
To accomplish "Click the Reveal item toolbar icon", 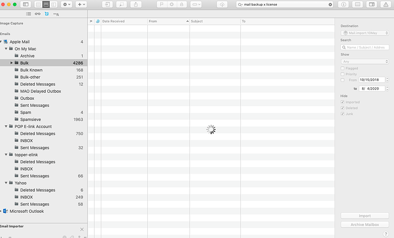I will click(122, 4).
